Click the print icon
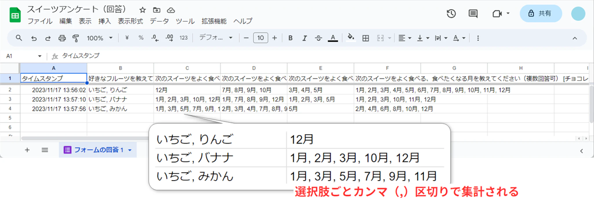The width and height of the screenshot is (594, 200). click(62, 38)
